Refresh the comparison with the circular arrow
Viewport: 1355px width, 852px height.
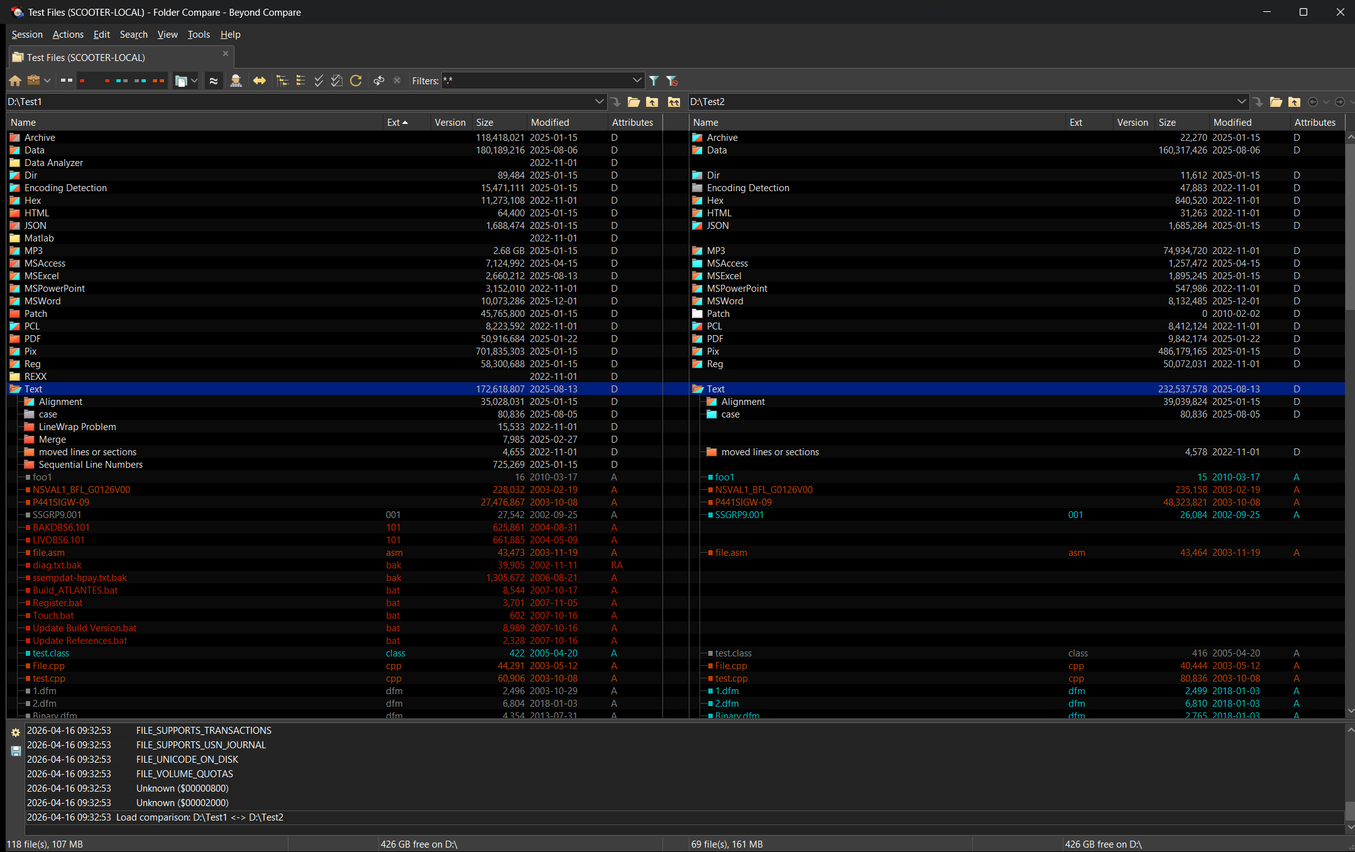[x=356, y=80]
